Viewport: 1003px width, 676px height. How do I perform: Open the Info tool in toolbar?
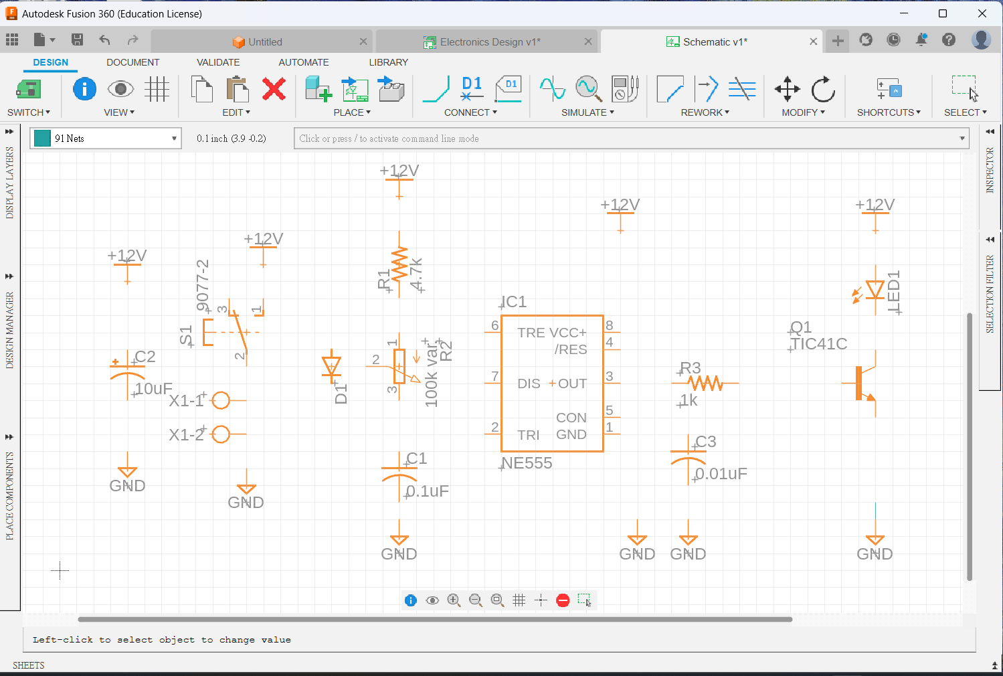click(84, 89)
